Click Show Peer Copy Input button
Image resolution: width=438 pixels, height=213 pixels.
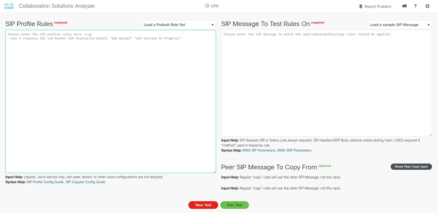point(411,167)
